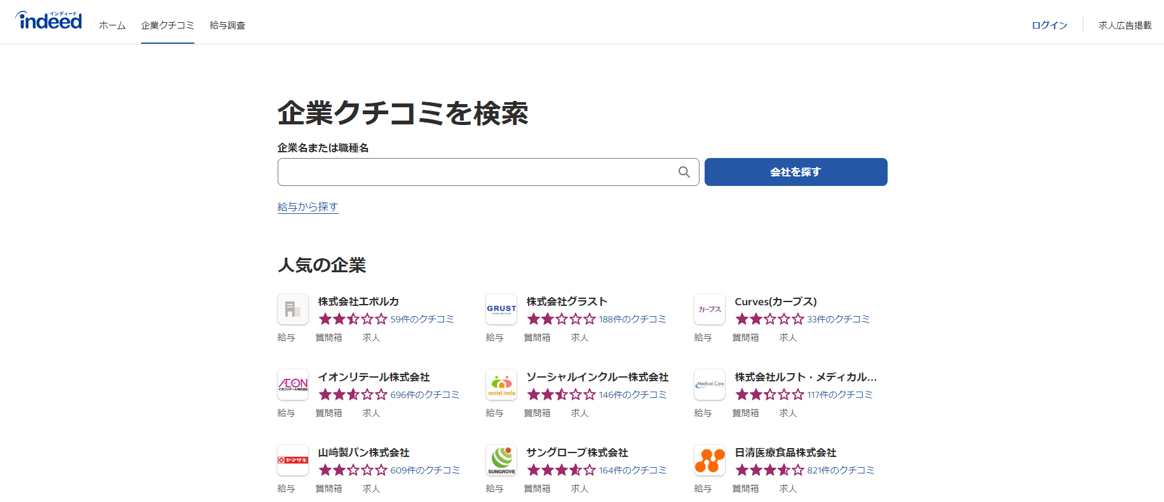
Task: Open 求人 under 株式会社エボルカ
Action: click(x=372, y=338)
